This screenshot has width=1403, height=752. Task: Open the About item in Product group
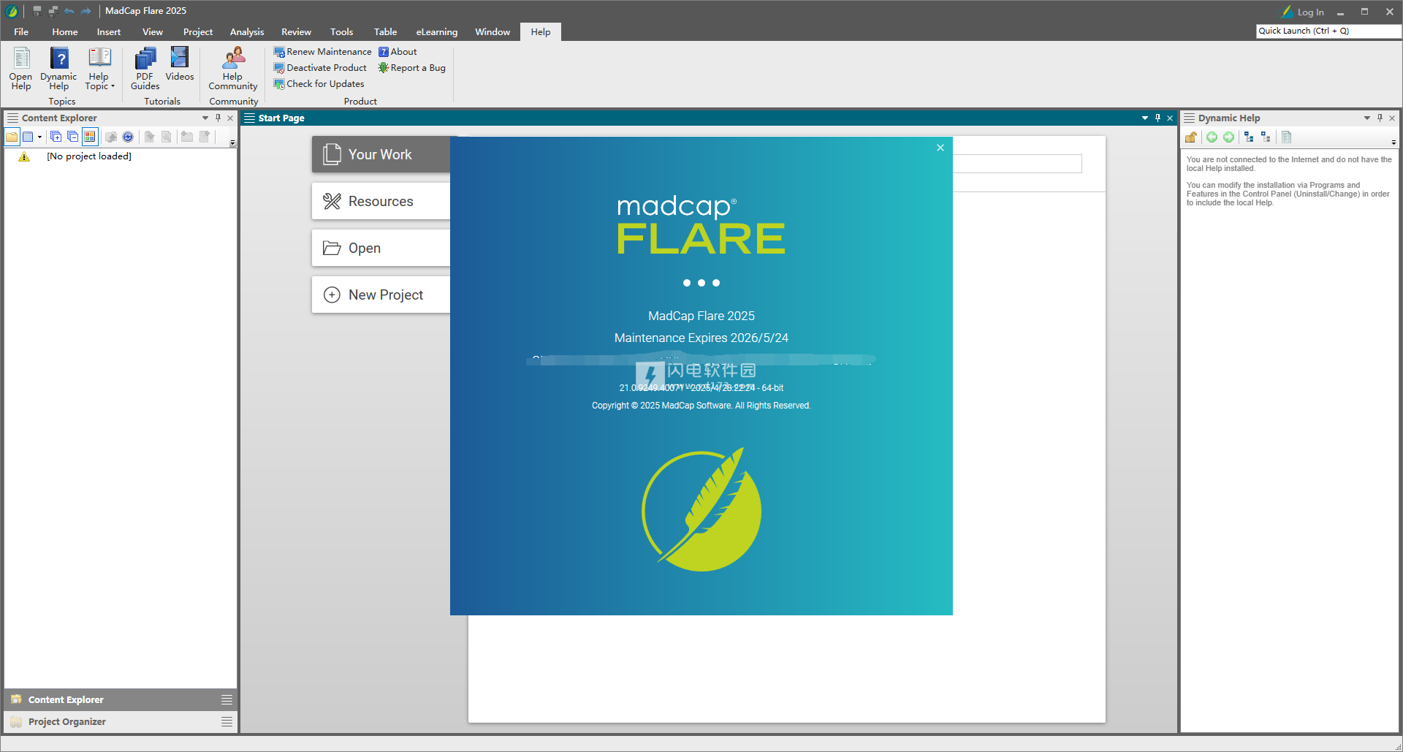[398, 52]
